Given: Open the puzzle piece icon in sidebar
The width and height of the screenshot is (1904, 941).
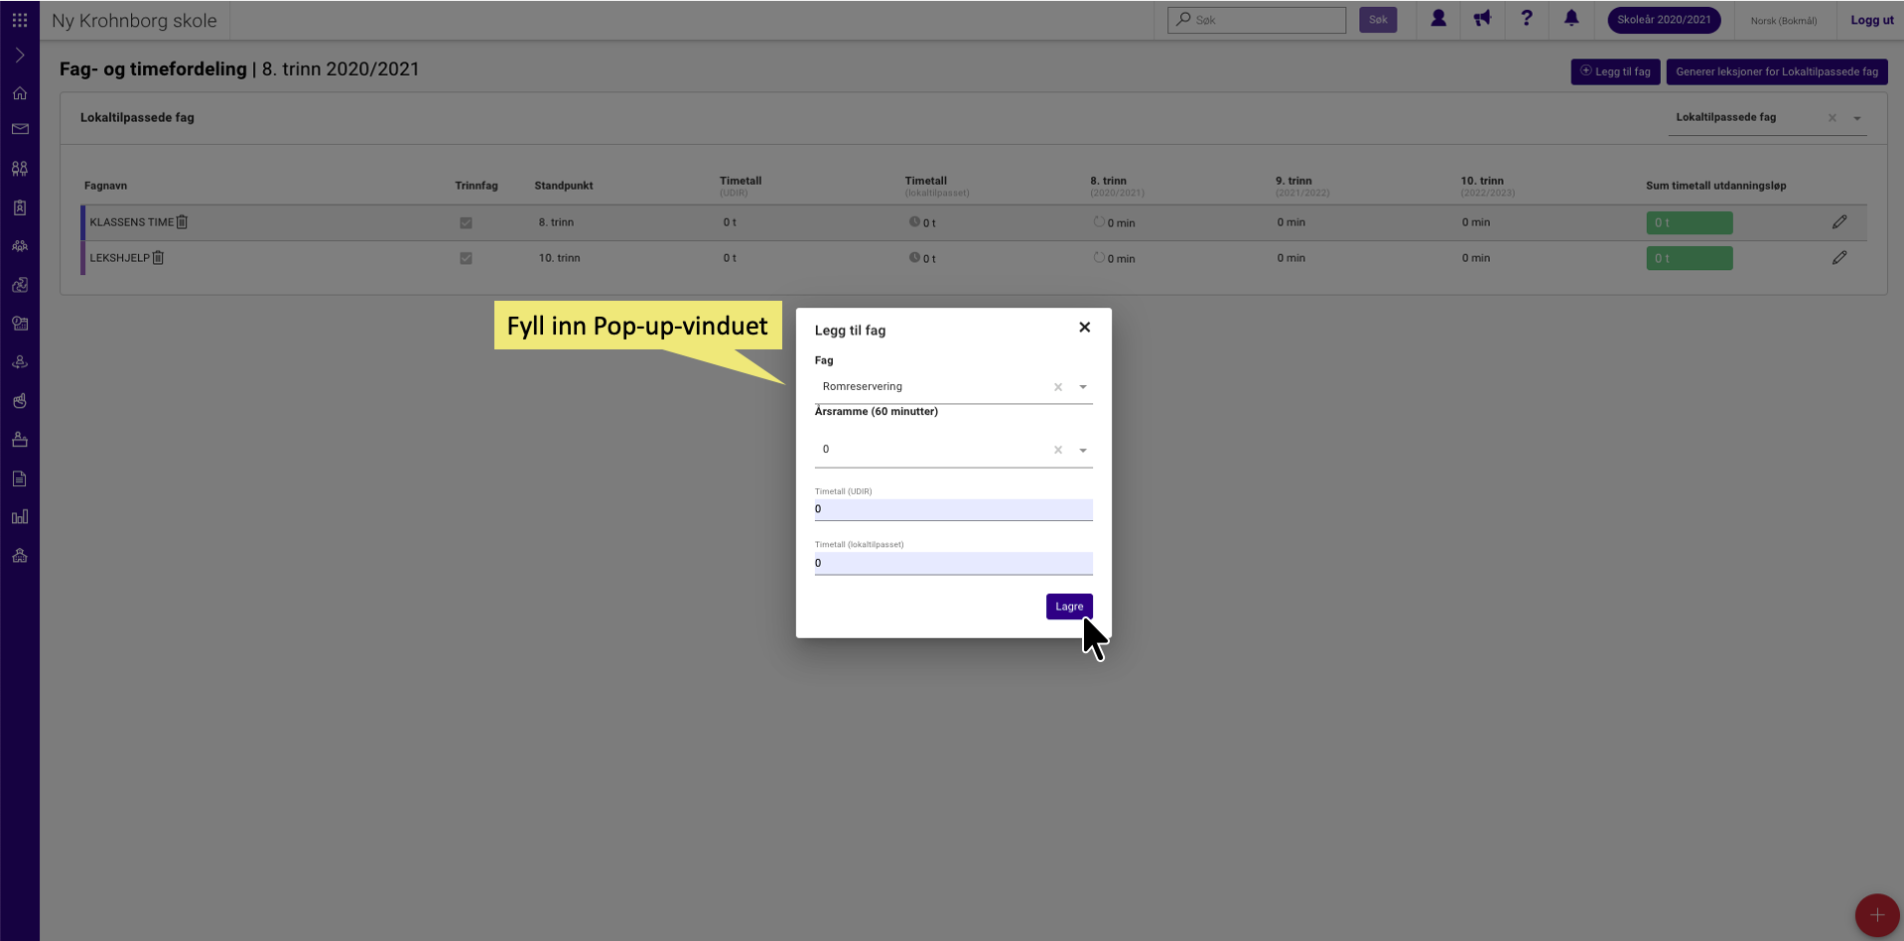Looking at the screenshot, I should 20,285.
